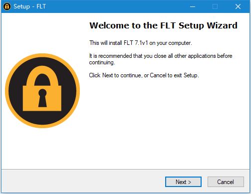
Task: Click the "Setup - FLT" title bar text
Action: pyautogui.click(x=29, y=6)
